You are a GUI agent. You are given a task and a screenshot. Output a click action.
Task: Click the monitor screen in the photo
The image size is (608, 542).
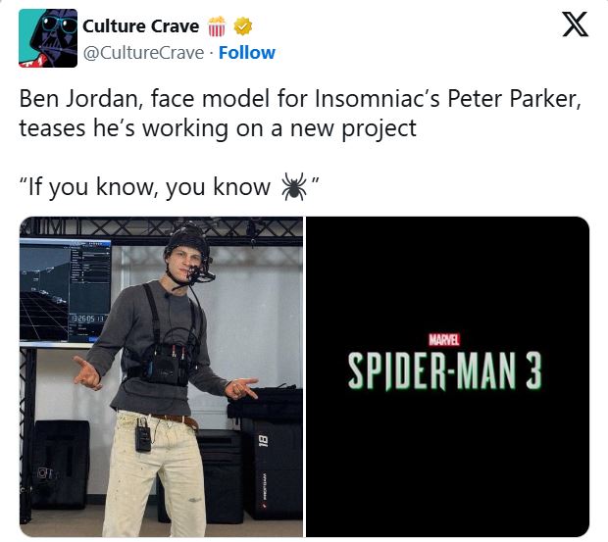(65, 291)
